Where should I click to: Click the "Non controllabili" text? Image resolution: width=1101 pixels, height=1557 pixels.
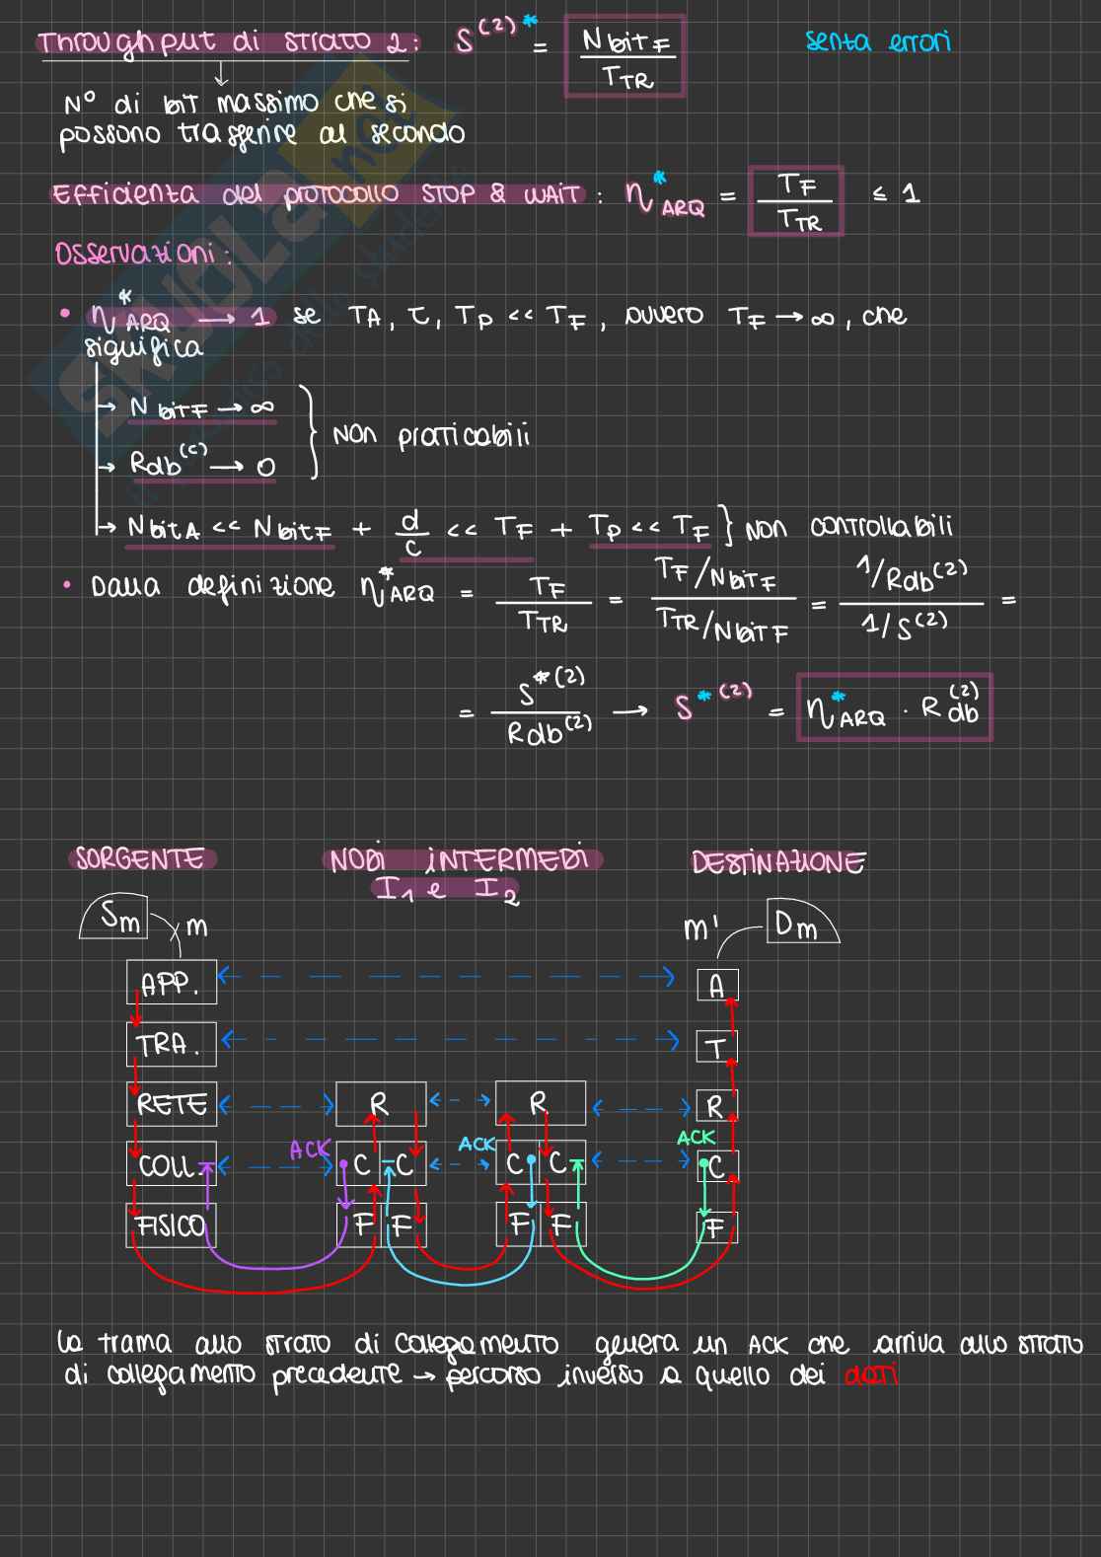pyautogui.click(x=848, y=527)
